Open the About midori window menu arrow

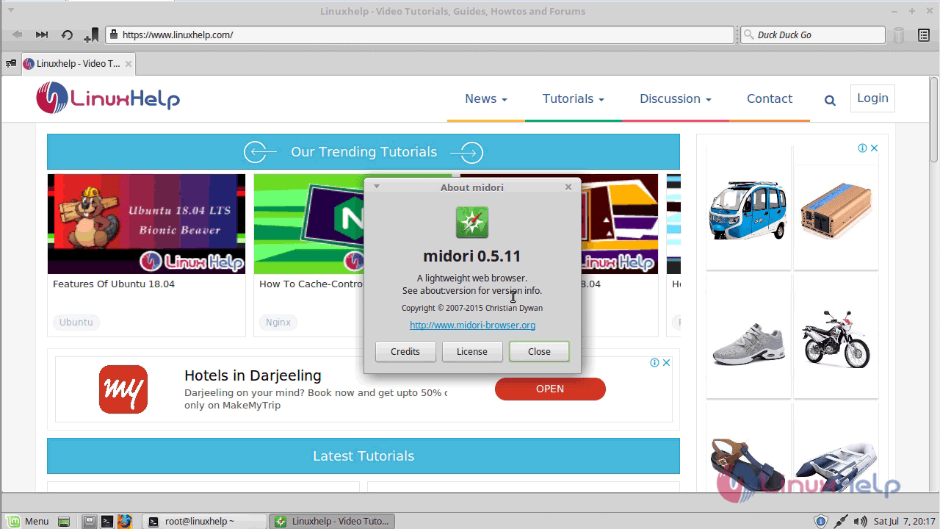click(x=377, y=187)
